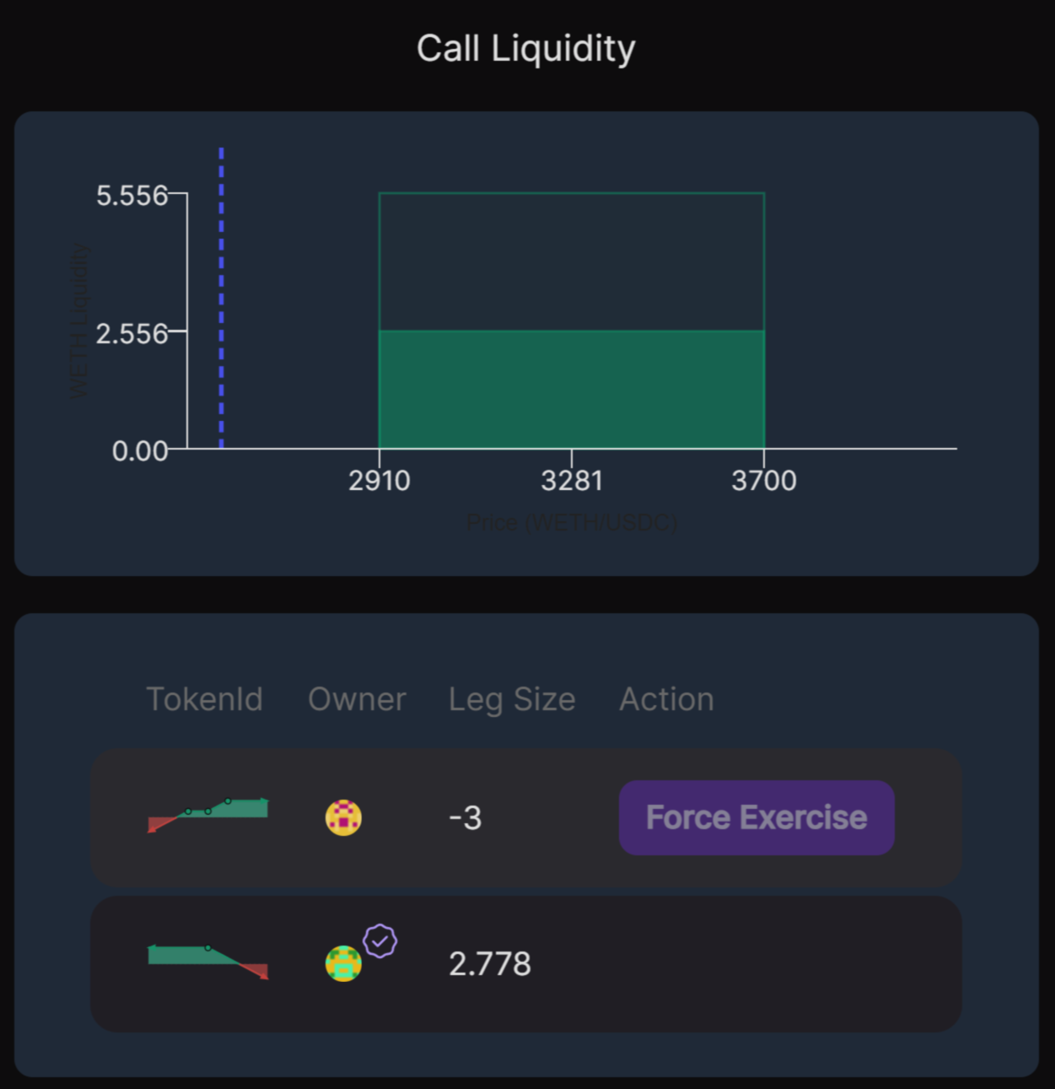The height and width of the screenshot is (1089, 1055).
Task: Click the 3700 price axis label
Action: (764, 481)
